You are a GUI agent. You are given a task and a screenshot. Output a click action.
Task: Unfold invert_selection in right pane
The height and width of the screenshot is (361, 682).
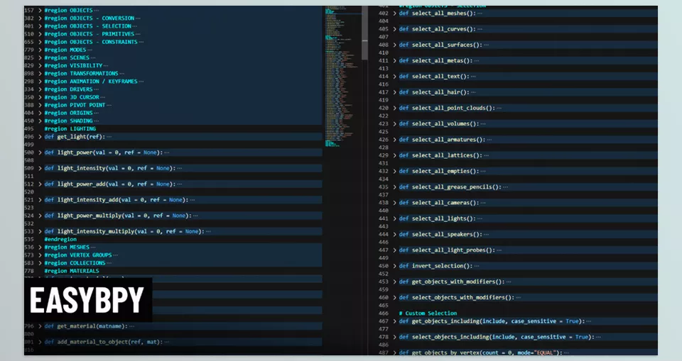pos(395,266)
